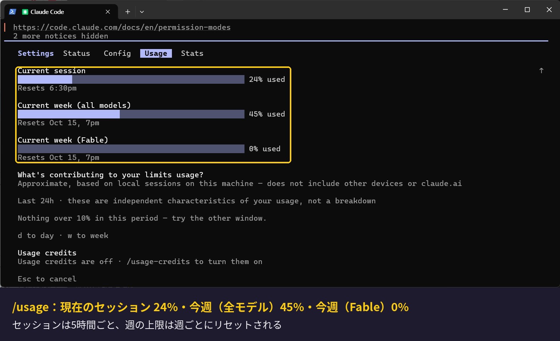Click the 'Current session' label
Viewport: 560px width, 341px height.
tap(51, 71)
